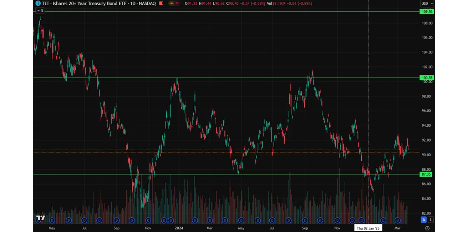Click the green 109.56 price label
The width and height of the screenshot is (468, 232).
427,12
